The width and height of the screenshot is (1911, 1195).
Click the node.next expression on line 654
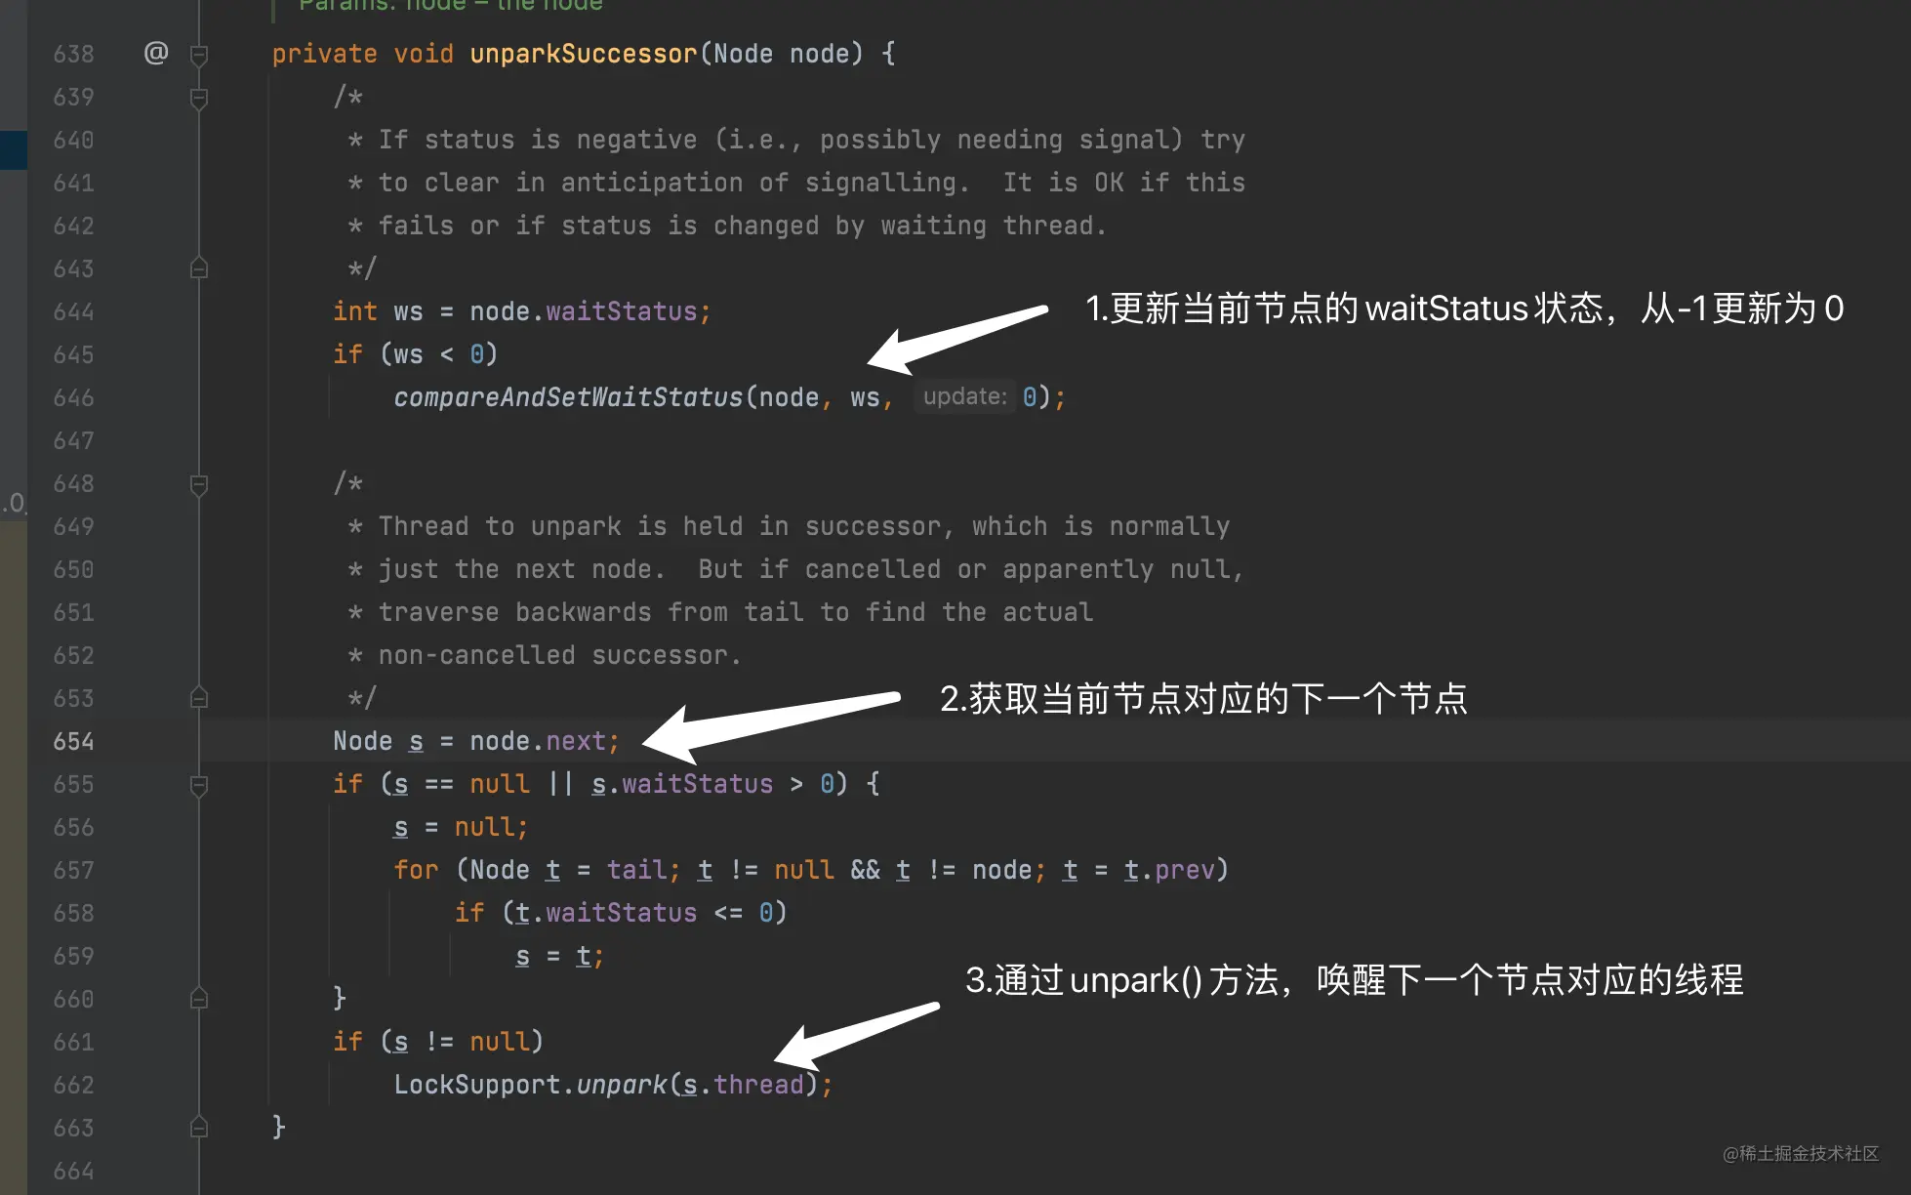[538, 741]
